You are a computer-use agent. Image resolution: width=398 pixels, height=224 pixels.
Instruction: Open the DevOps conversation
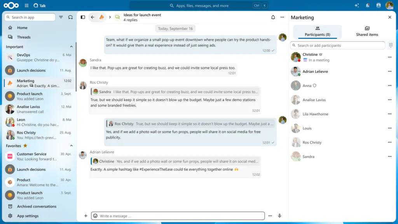pyautogui.click(x=39, y=58)
